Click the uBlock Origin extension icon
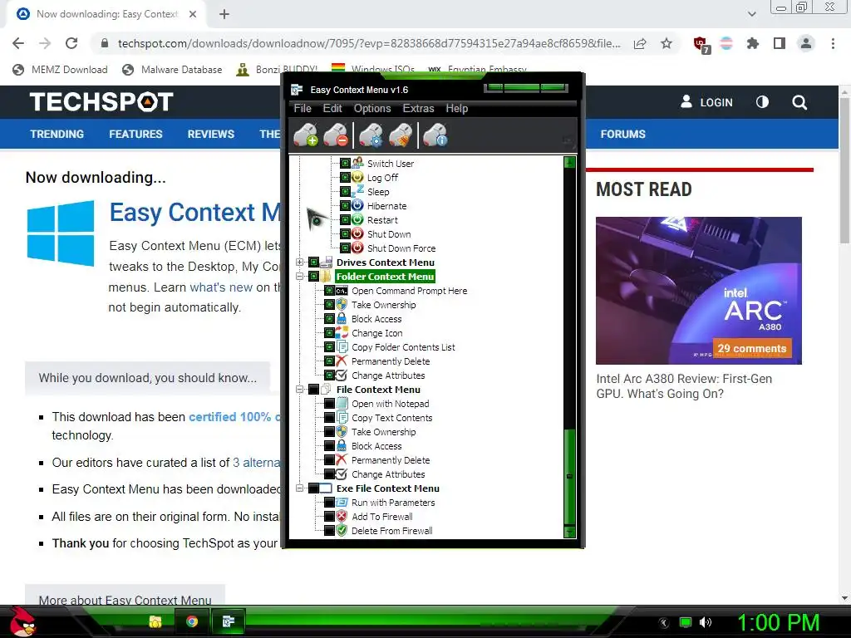The image size is (851, 638). point(701,44)
